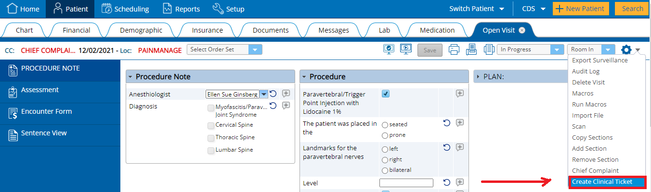Click the New Patient button

(x=581, y=9)
